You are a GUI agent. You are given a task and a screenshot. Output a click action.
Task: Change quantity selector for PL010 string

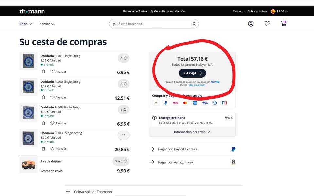123,84
